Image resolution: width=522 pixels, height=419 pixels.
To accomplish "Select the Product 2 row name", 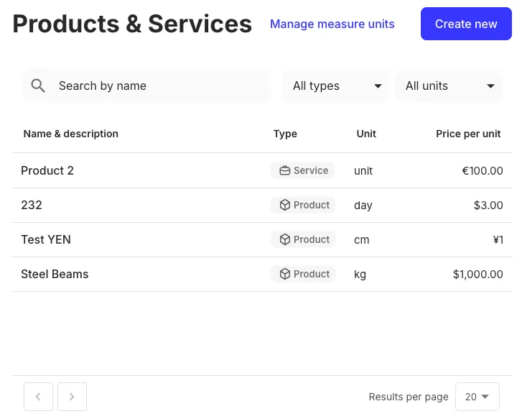I will 47,170.
